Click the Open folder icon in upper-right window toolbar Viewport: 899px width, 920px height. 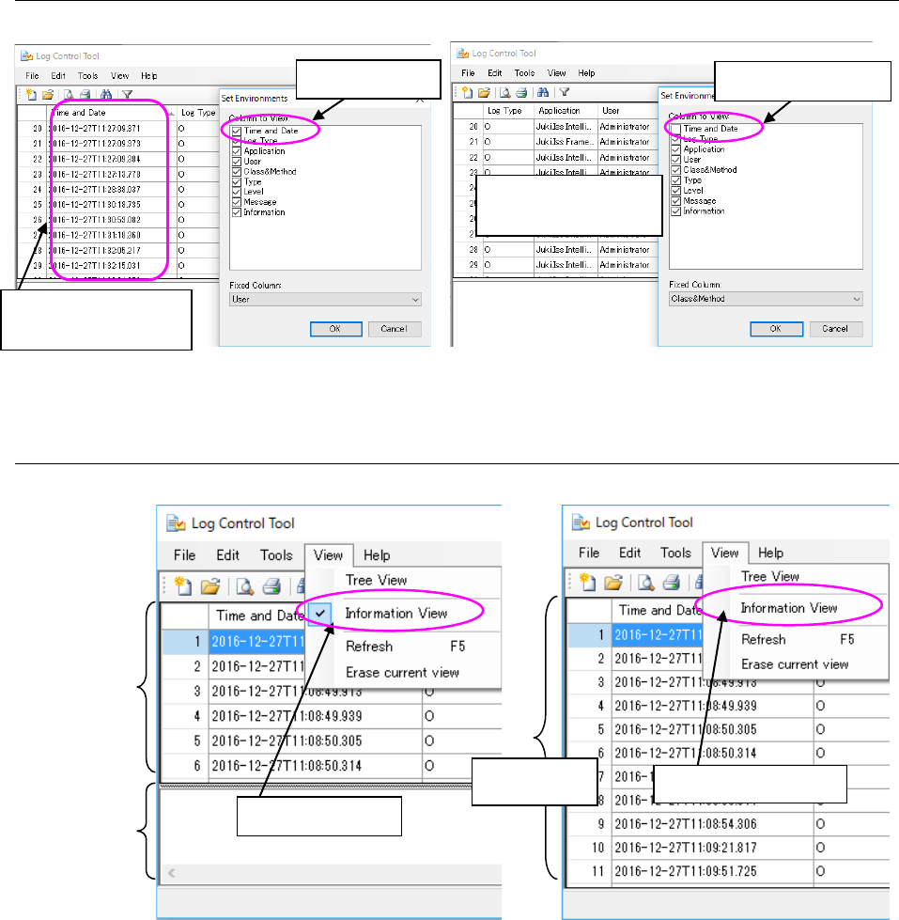[x=484, y=92]
